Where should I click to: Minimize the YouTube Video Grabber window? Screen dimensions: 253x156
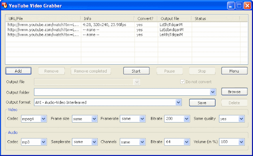coord(231,6)
